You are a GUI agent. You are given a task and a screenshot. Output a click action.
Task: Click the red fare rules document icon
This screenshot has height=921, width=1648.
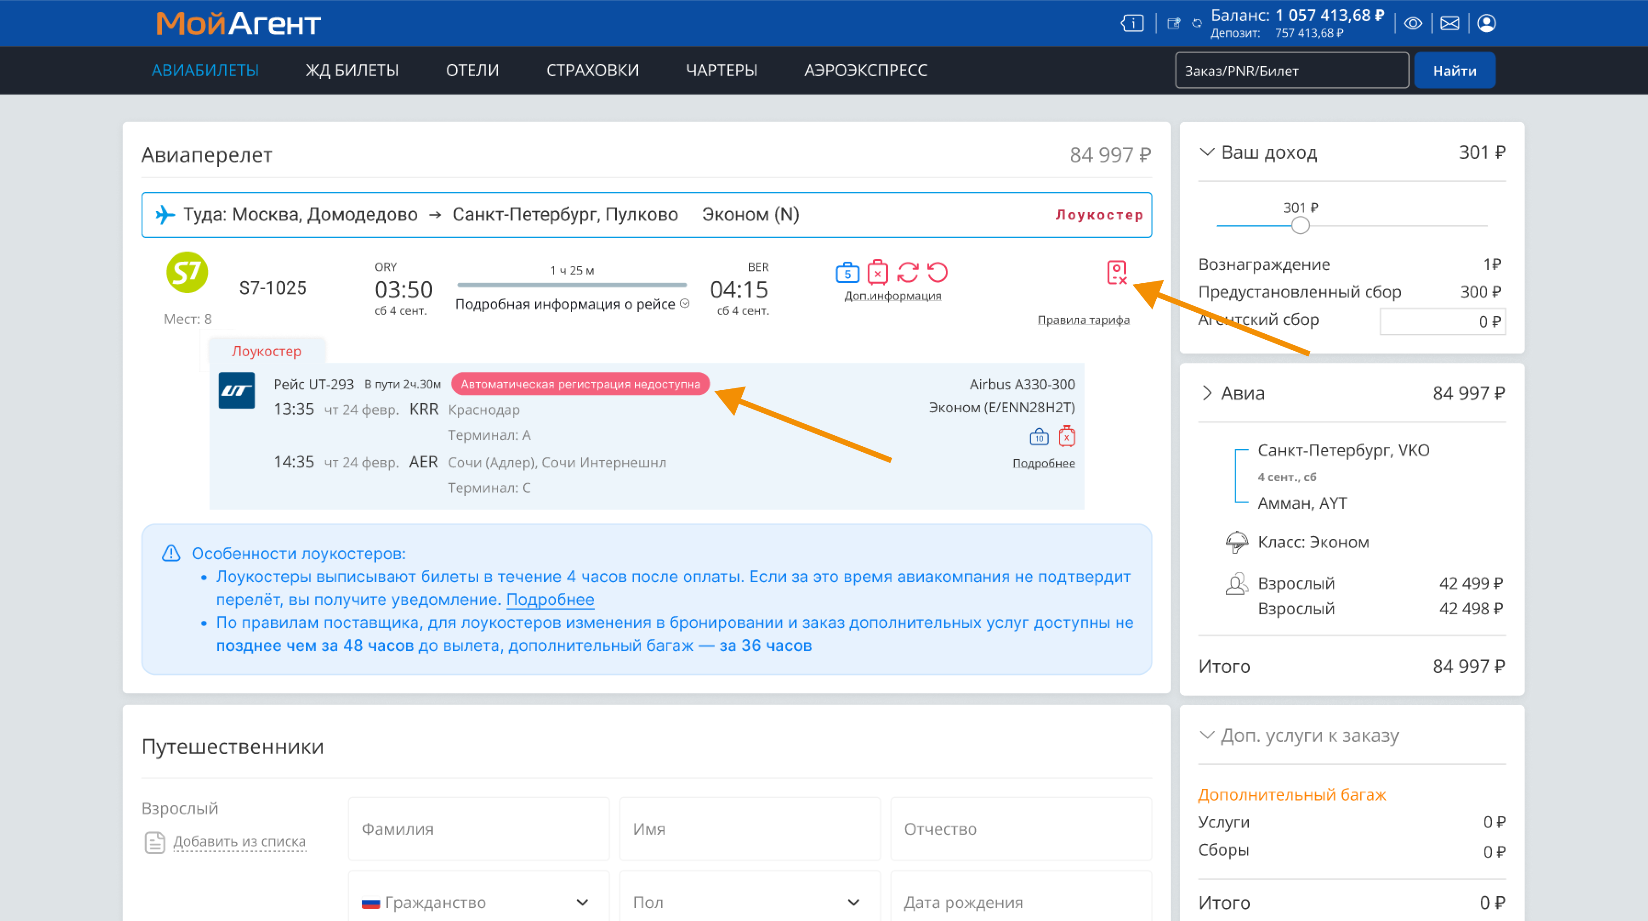pyautogui.click(x=1116, y=272)
